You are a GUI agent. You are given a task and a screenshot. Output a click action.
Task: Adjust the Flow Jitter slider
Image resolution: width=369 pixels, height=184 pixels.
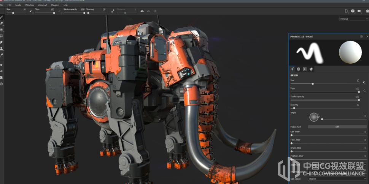tap(329, 143)
